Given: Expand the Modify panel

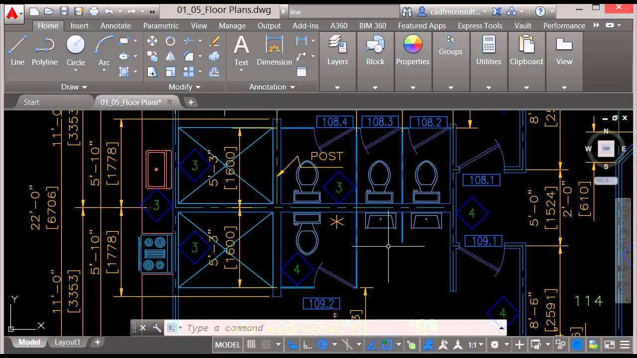Looking at the screenshot, I should pyautogui.click(x=184, y=87).
